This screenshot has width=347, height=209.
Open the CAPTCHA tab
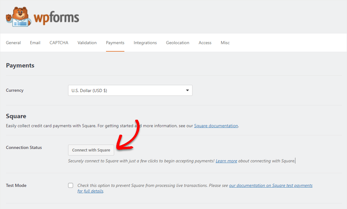[x=59, y=43]
